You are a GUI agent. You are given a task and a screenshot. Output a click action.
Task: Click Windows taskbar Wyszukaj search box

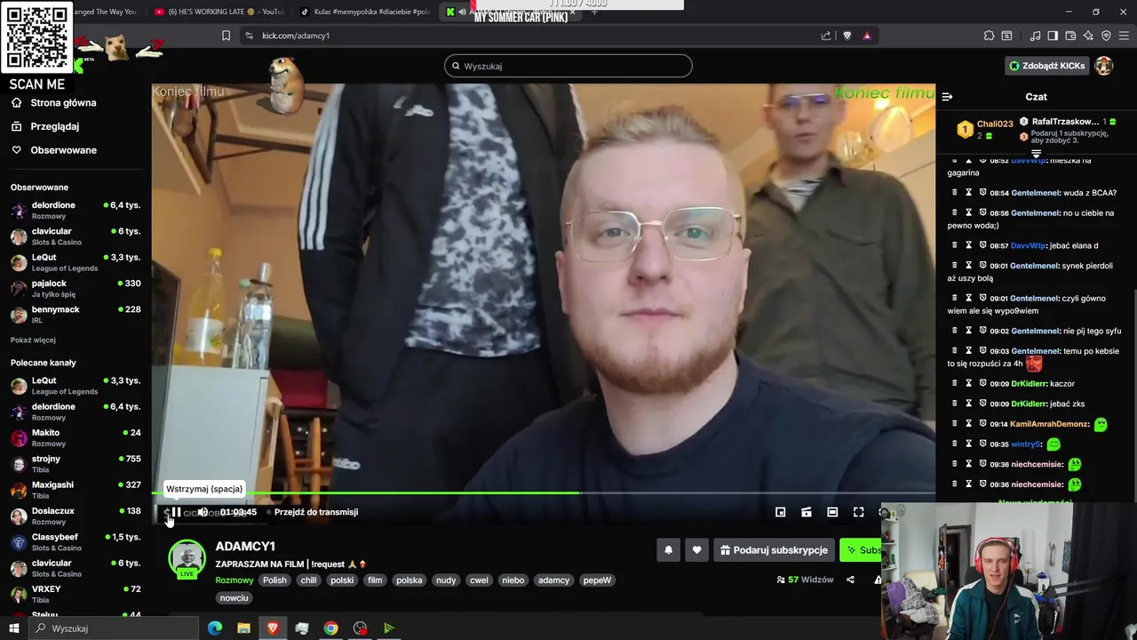pyautogui.click(x=114, y=628)
